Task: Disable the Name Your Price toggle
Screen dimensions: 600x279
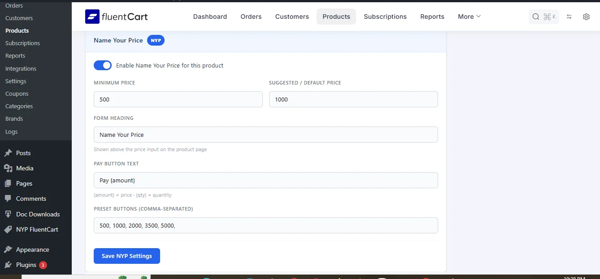Action: pyautogui.click(x=103, y=65)
